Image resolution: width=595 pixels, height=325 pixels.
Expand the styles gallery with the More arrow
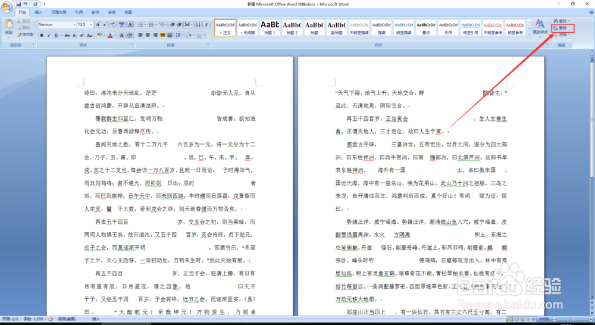click(529, 34)
